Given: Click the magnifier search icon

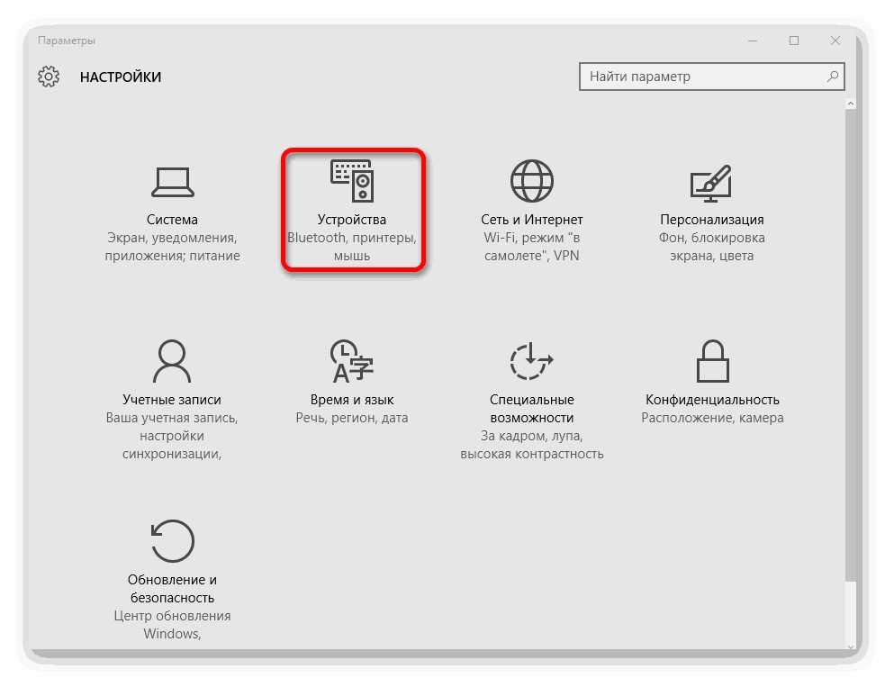Looking at the screenshot, I should click(833, 77).
